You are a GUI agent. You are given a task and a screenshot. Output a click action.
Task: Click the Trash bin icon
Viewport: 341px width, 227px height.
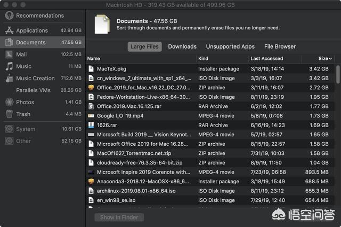click(x=10, y=114)
